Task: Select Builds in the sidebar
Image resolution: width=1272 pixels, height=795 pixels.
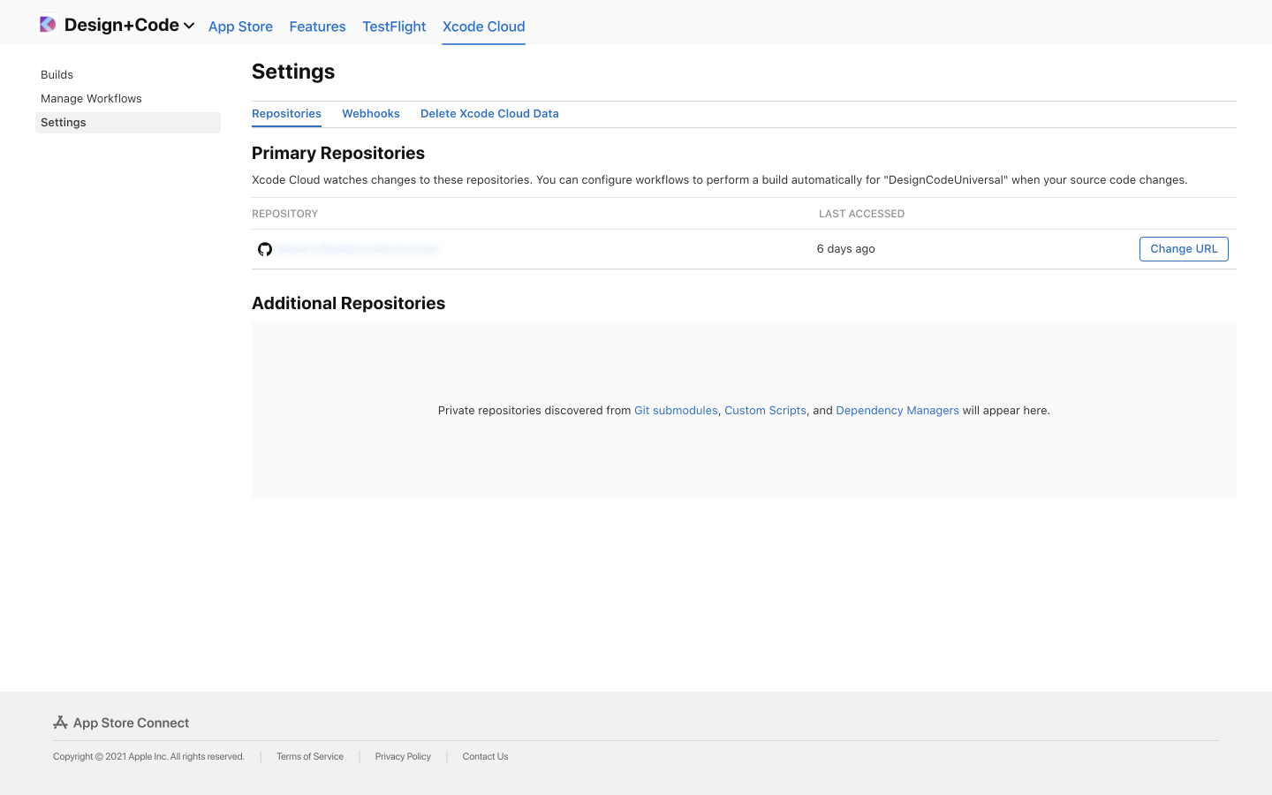Action: coord(57,74)
